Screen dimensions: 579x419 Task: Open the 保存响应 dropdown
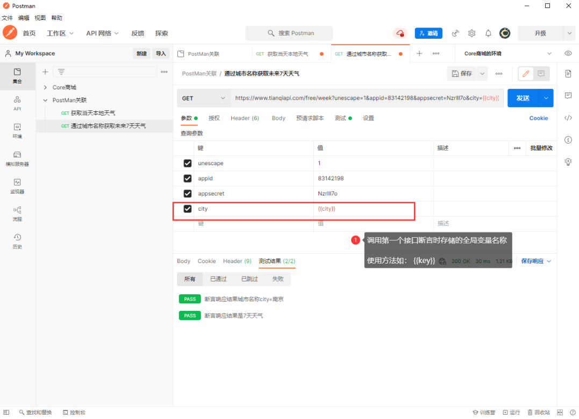tap(536, 261)
